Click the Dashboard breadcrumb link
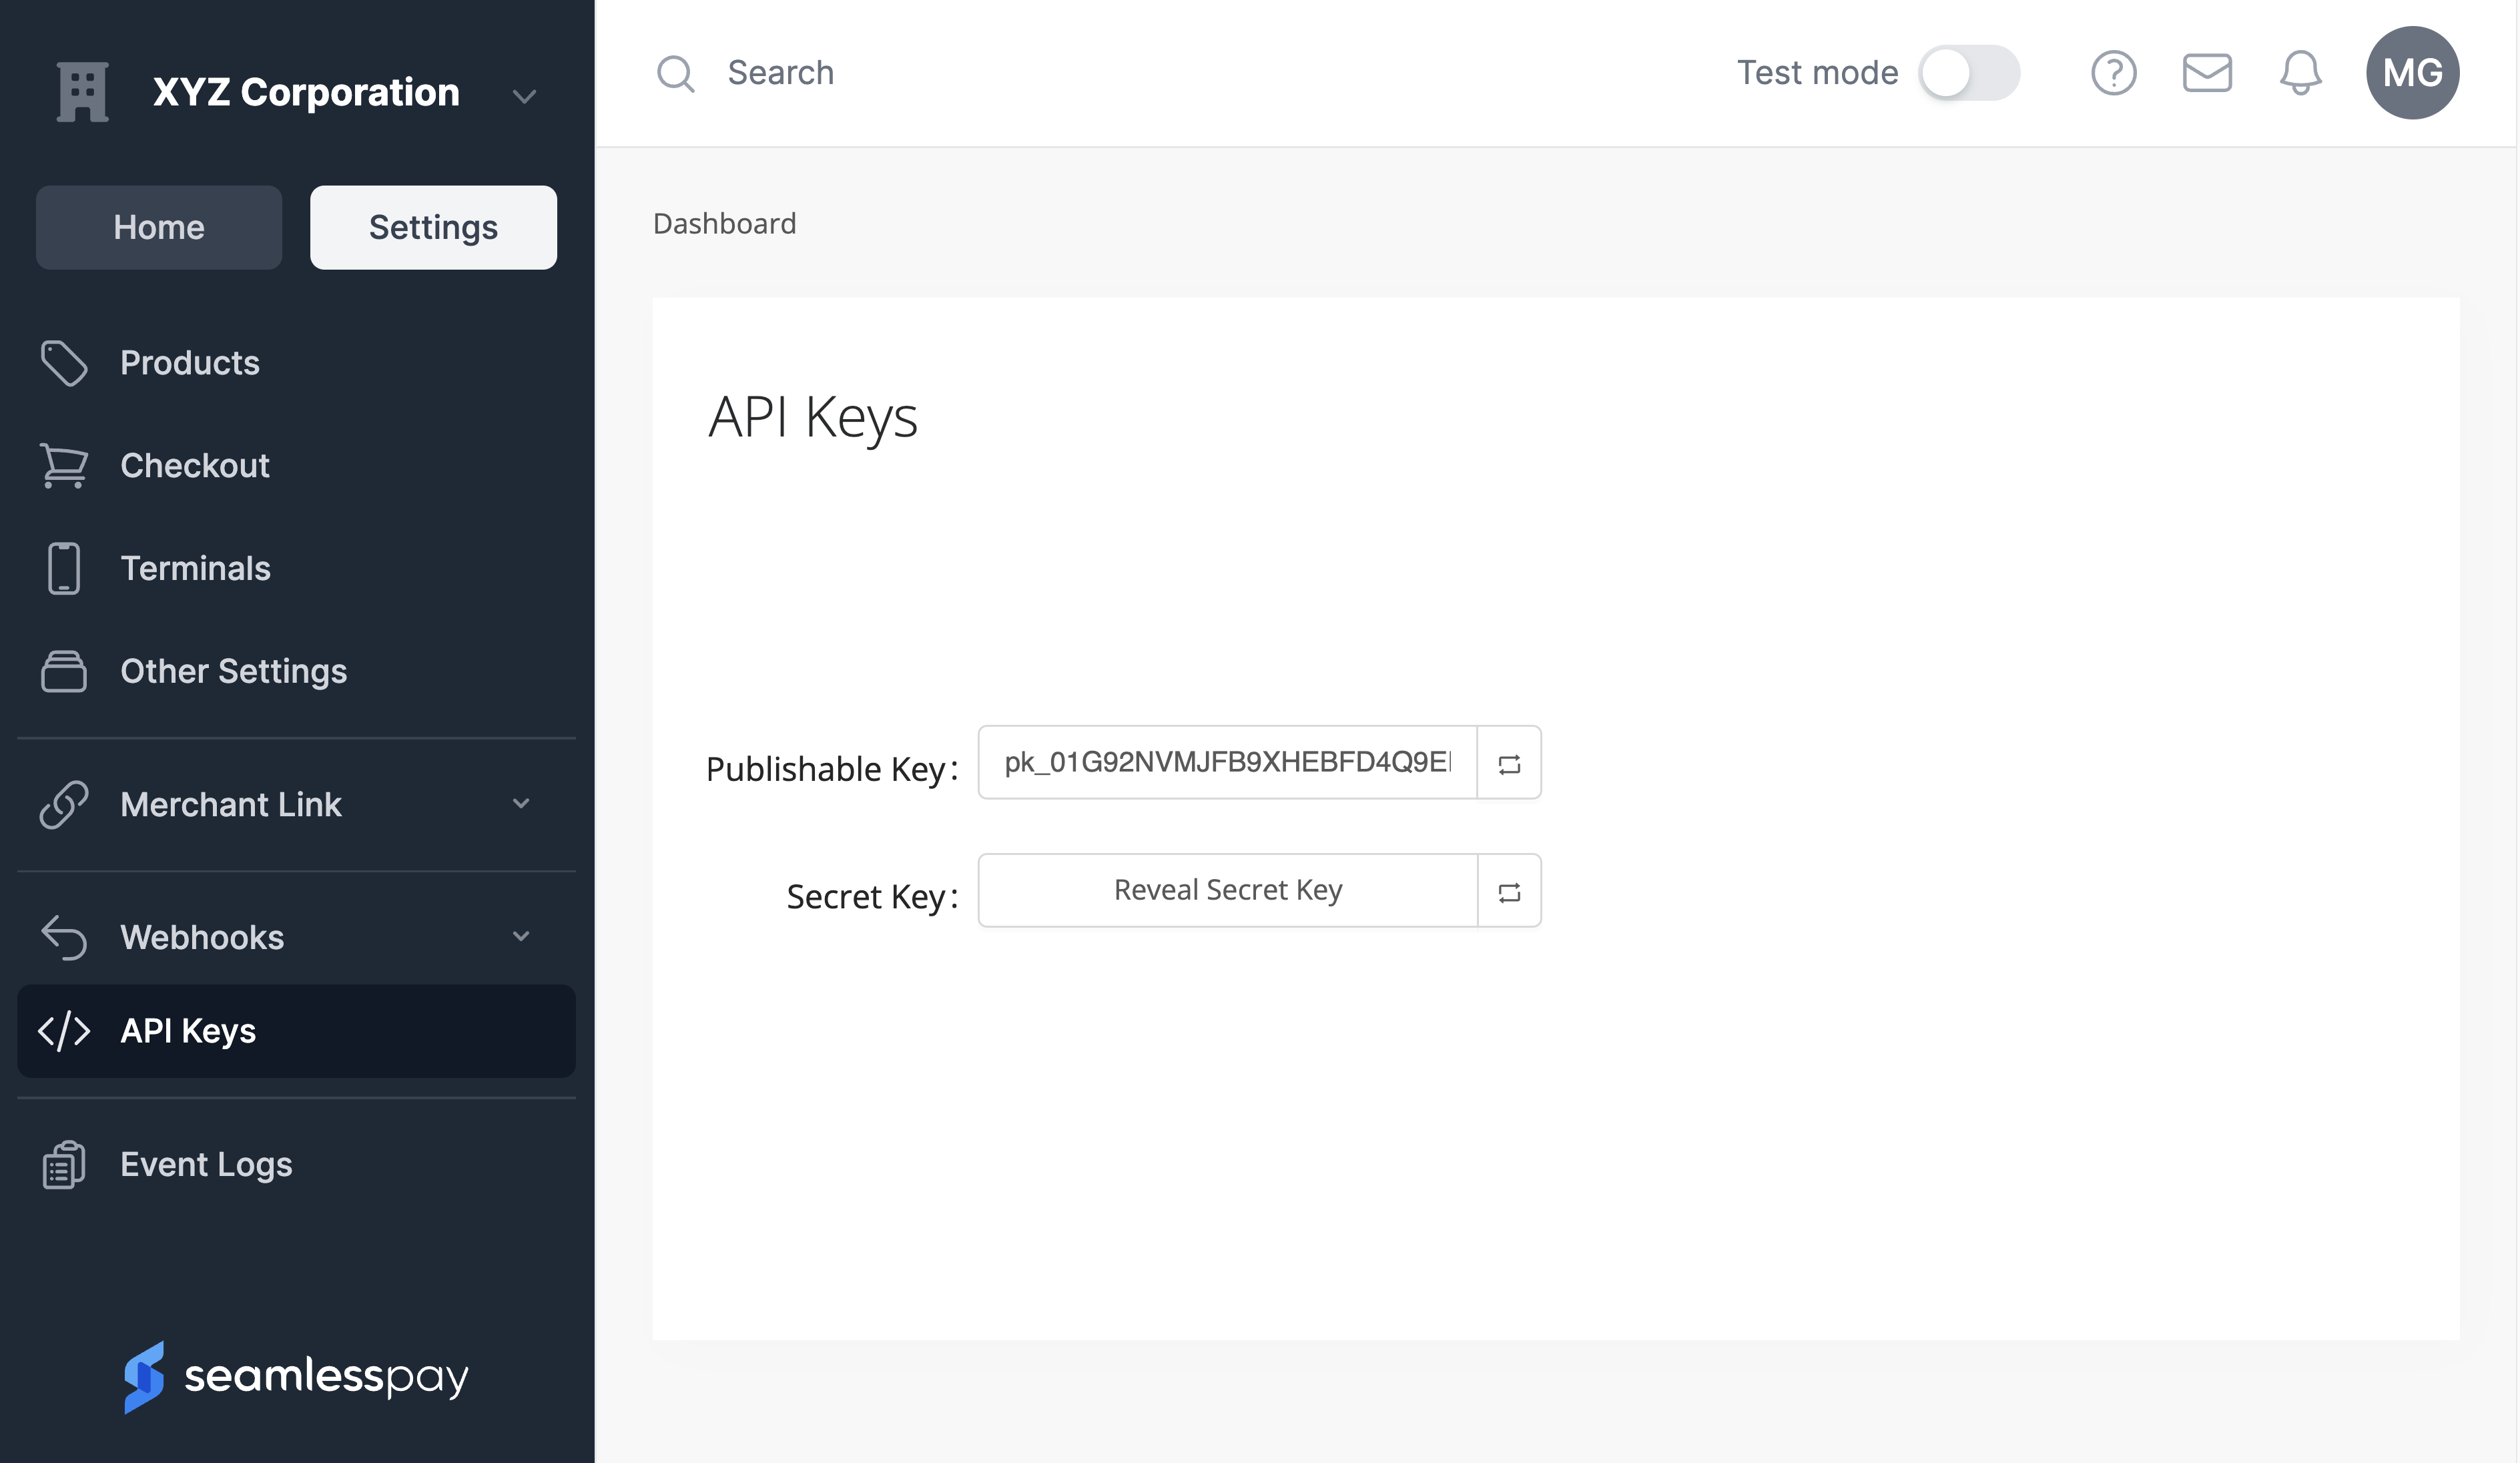 tap(724, 224)
